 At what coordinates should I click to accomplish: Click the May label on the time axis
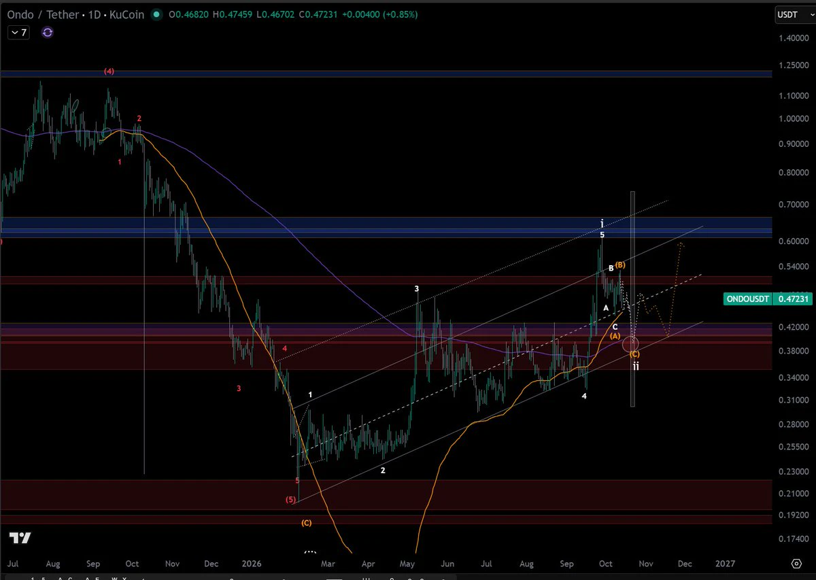407,564
